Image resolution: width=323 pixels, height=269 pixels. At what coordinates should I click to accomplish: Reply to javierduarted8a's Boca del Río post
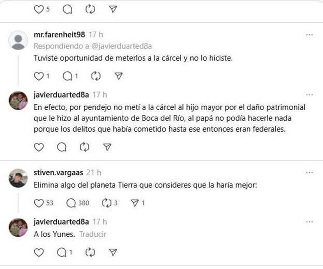(x=61, y=148)
